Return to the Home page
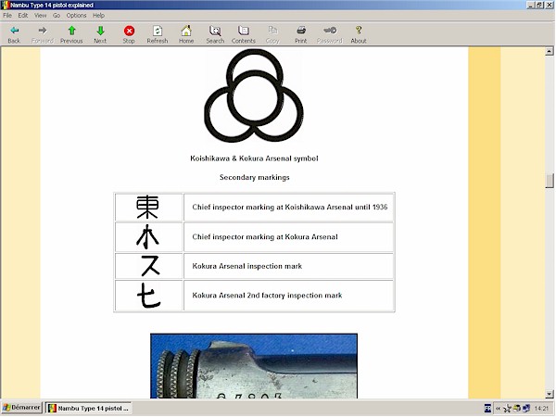Viewport: 556px width, 417px height. point(186,34)
